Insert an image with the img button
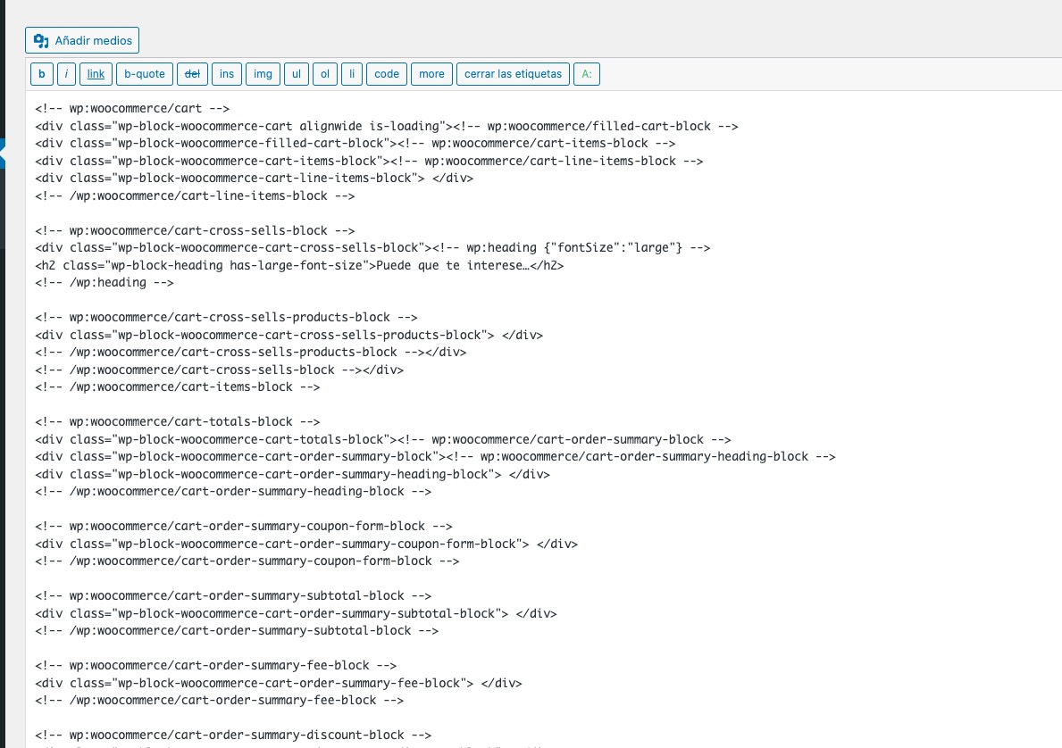Viewport: 1062px width, 748px height. (263, 74)
